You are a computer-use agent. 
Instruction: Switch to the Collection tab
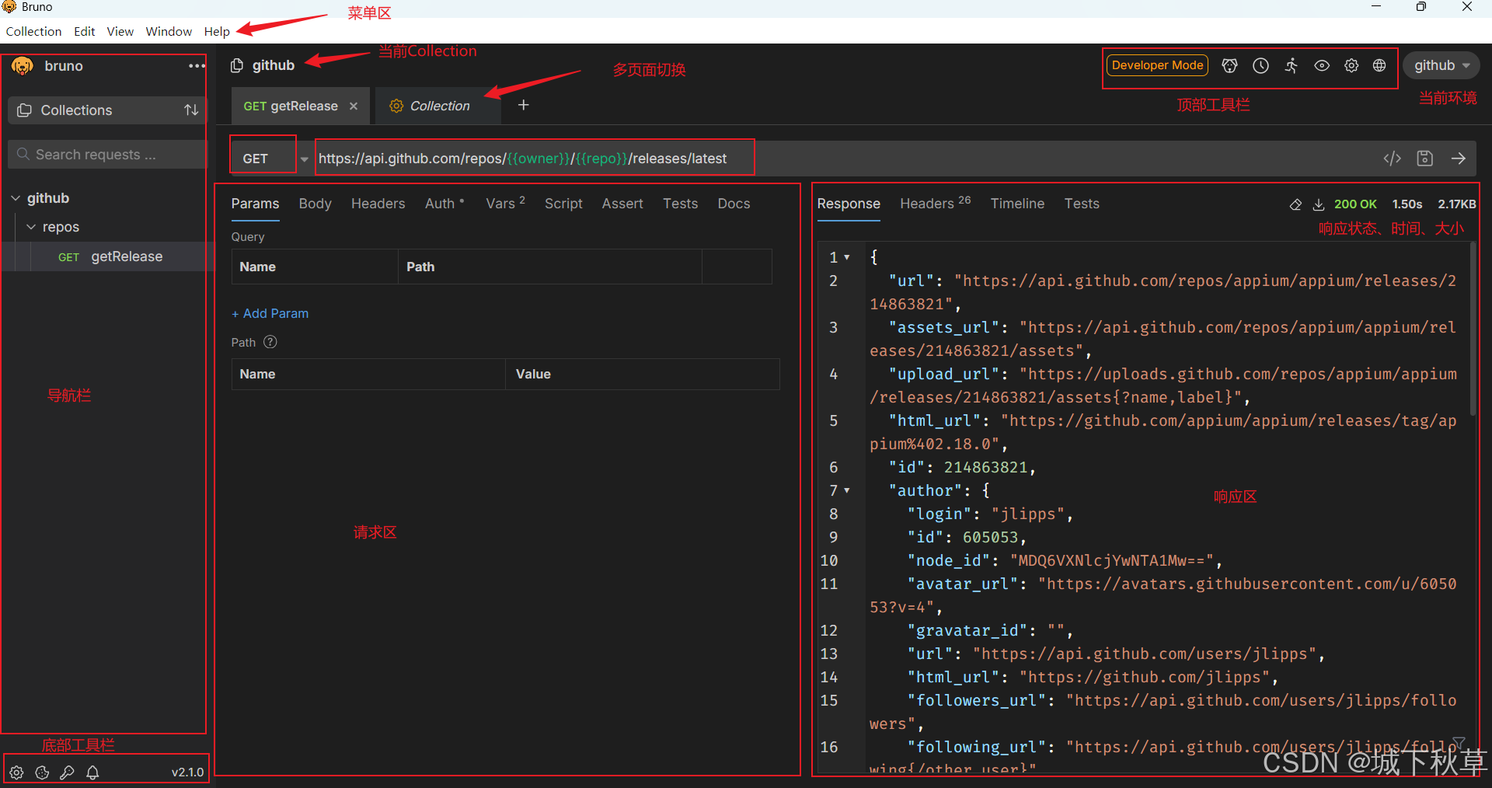(439, 106)
